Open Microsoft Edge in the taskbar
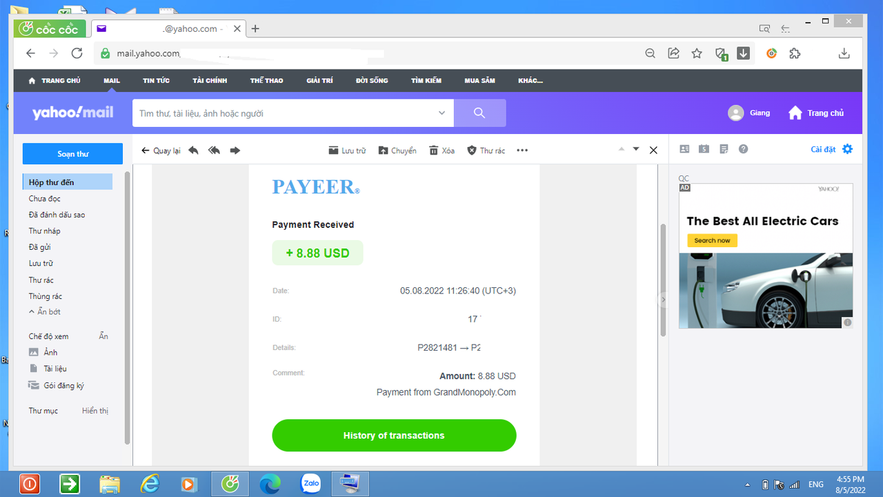 (x=270, y=484)
